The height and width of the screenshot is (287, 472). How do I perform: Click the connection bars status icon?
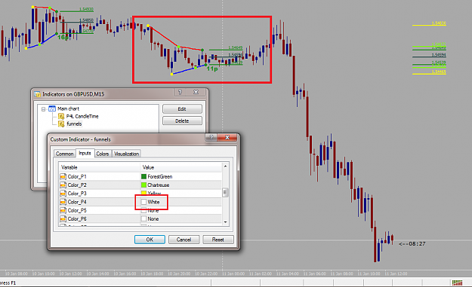457,282
